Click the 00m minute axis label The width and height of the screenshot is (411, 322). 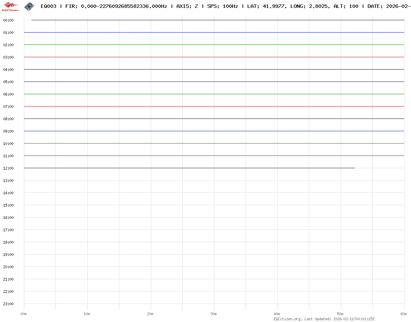(x=24, y=314)
